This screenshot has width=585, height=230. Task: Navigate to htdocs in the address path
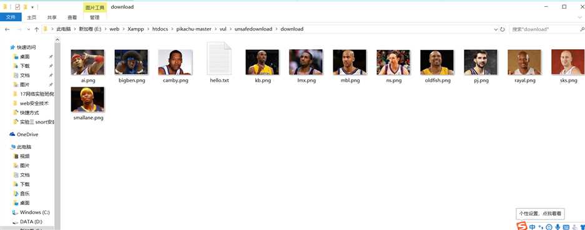point(160,29)
